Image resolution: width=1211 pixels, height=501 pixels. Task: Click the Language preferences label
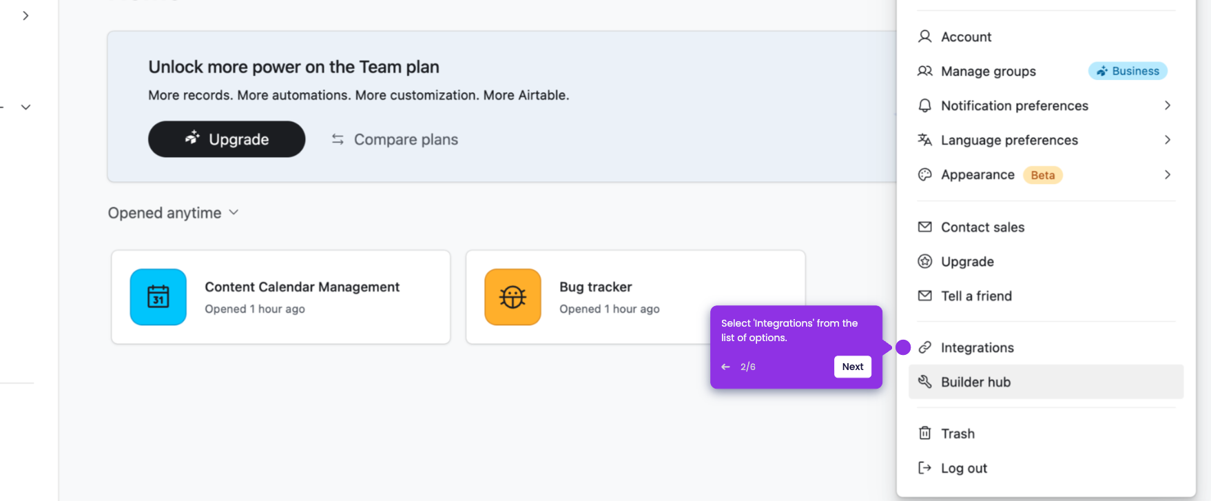(1009, 140)
